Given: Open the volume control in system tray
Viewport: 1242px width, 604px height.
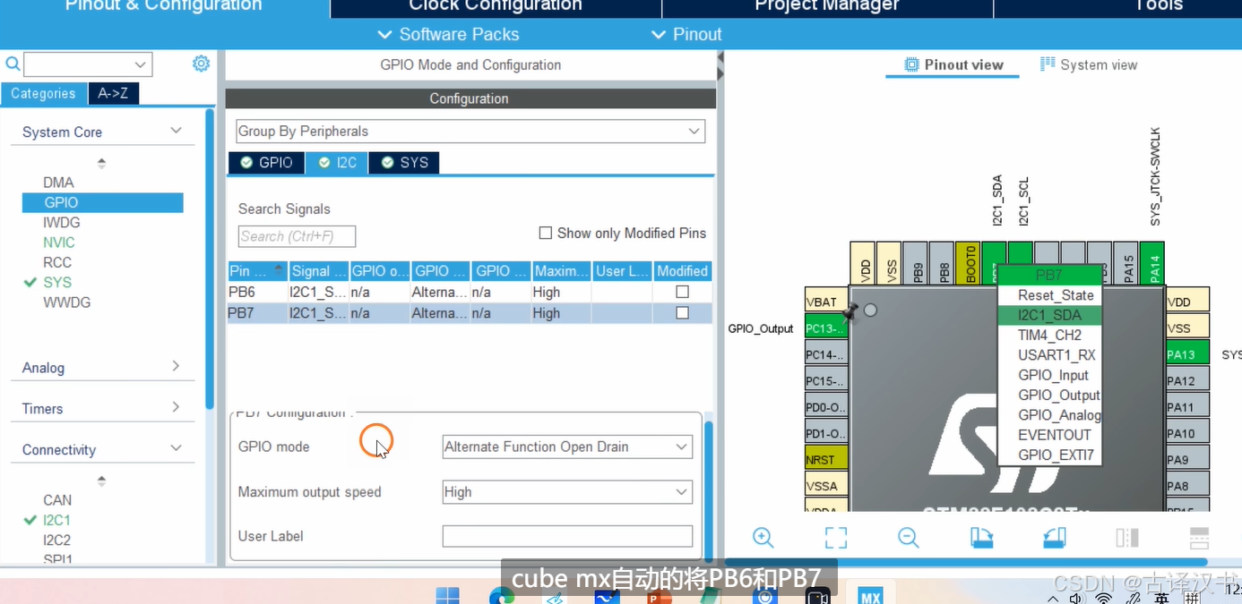Looking at the screenshot, I should pos(1078,598).
